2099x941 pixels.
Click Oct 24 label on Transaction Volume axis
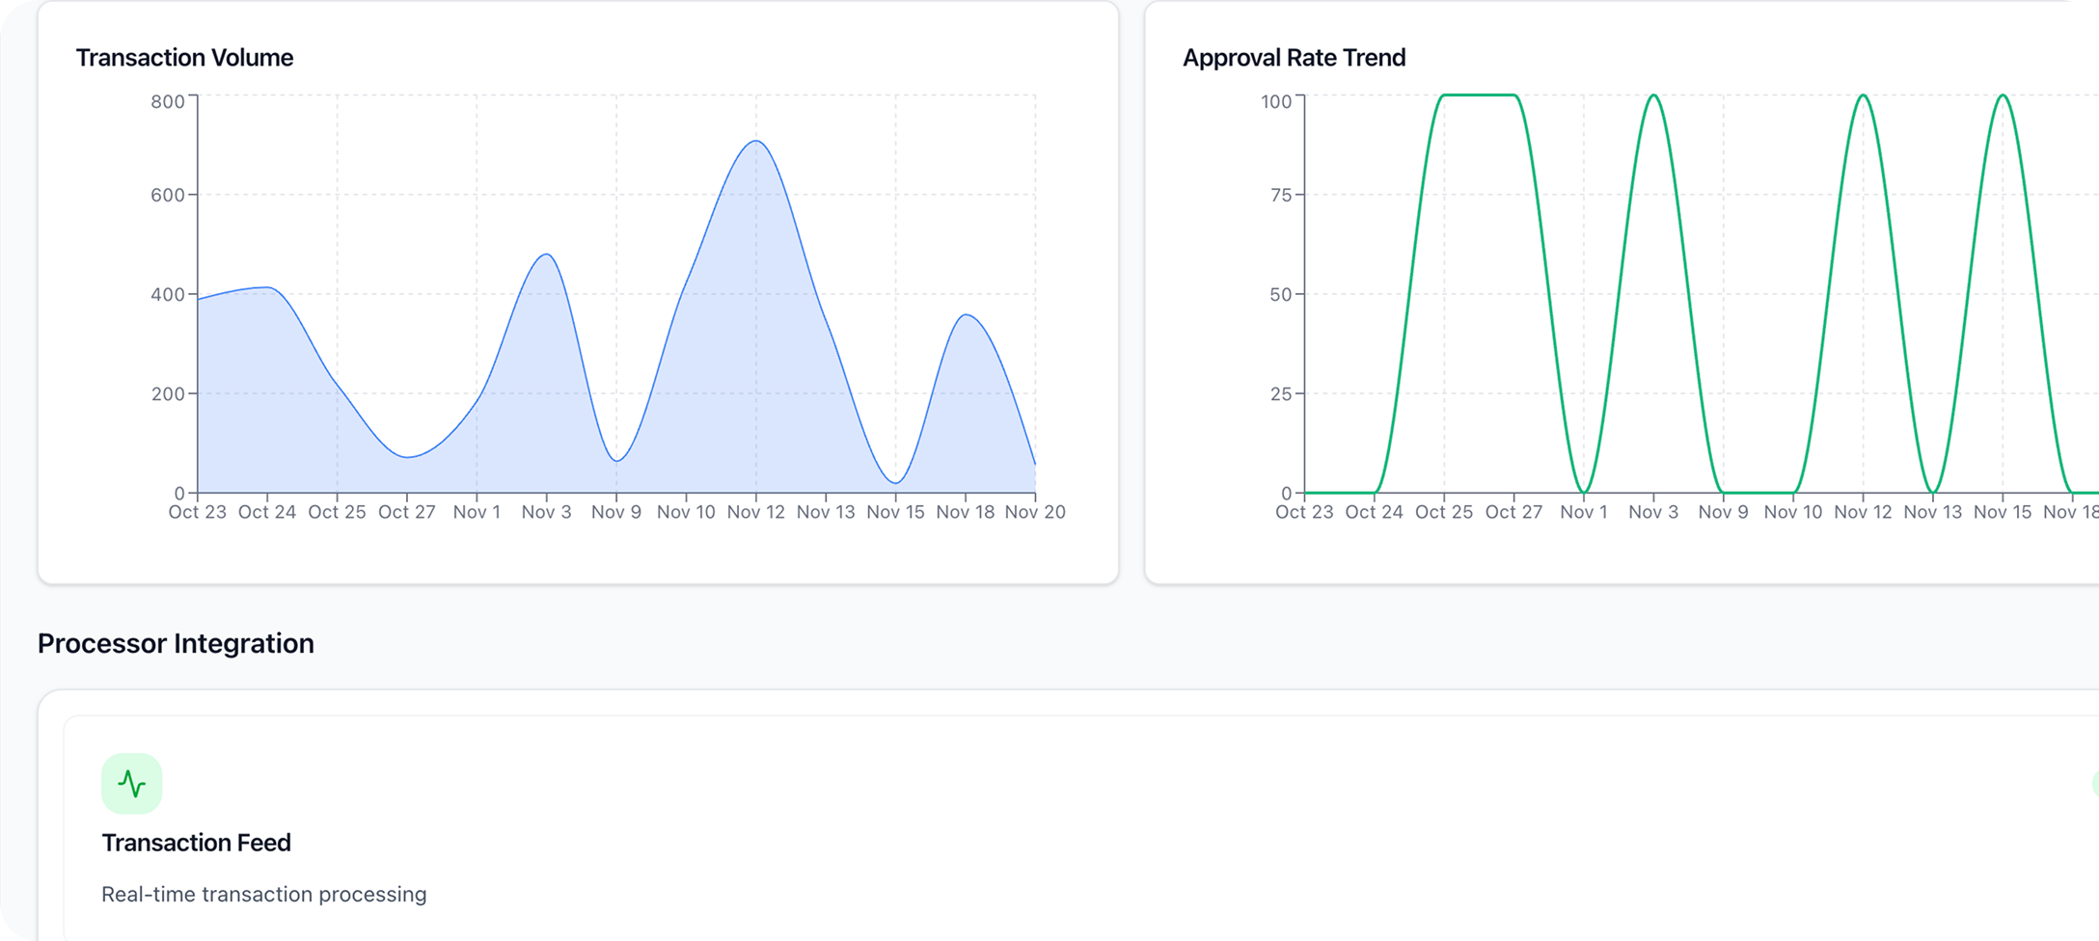pyautogui.click(x=267, y=512)
